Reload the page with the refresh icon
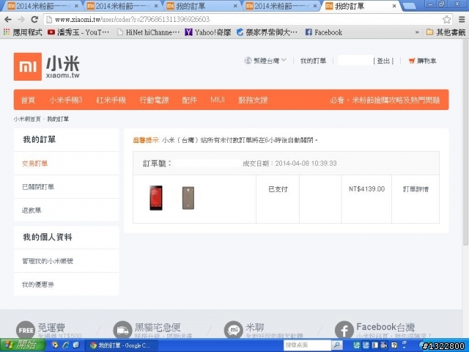The width and height of the screenshot is (469, 352). click(x=34, y=20)
